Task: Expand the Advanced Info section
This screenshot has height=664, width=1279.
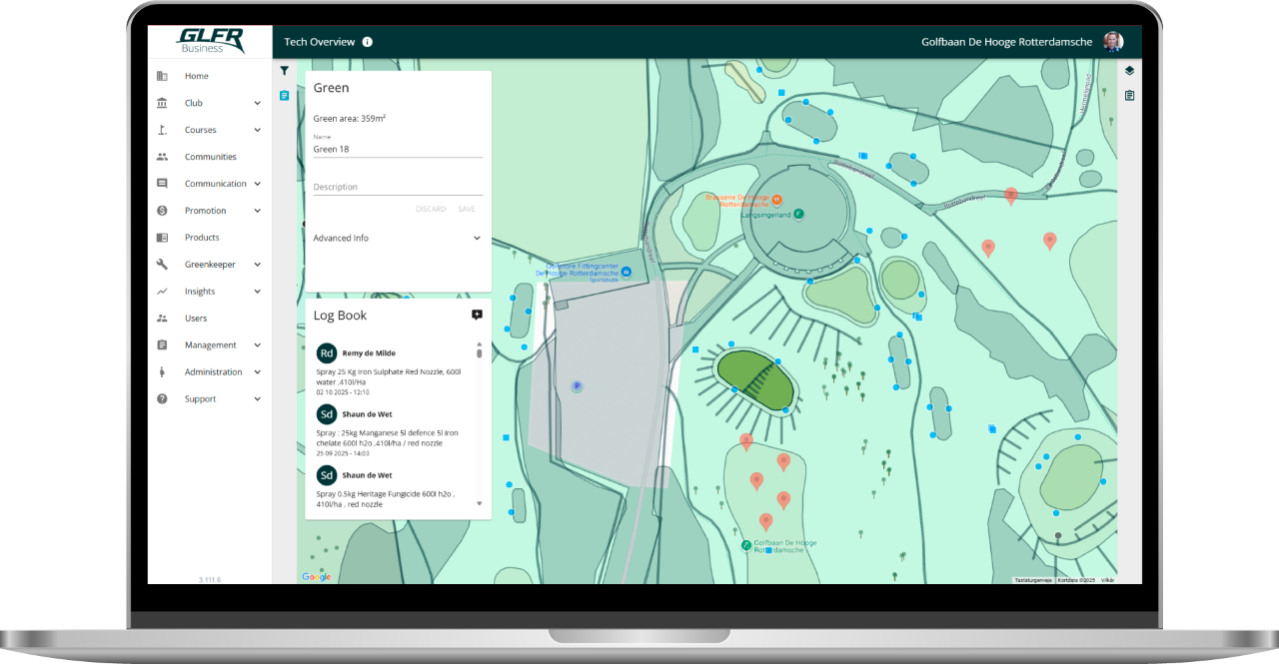Action: [477, 239]
